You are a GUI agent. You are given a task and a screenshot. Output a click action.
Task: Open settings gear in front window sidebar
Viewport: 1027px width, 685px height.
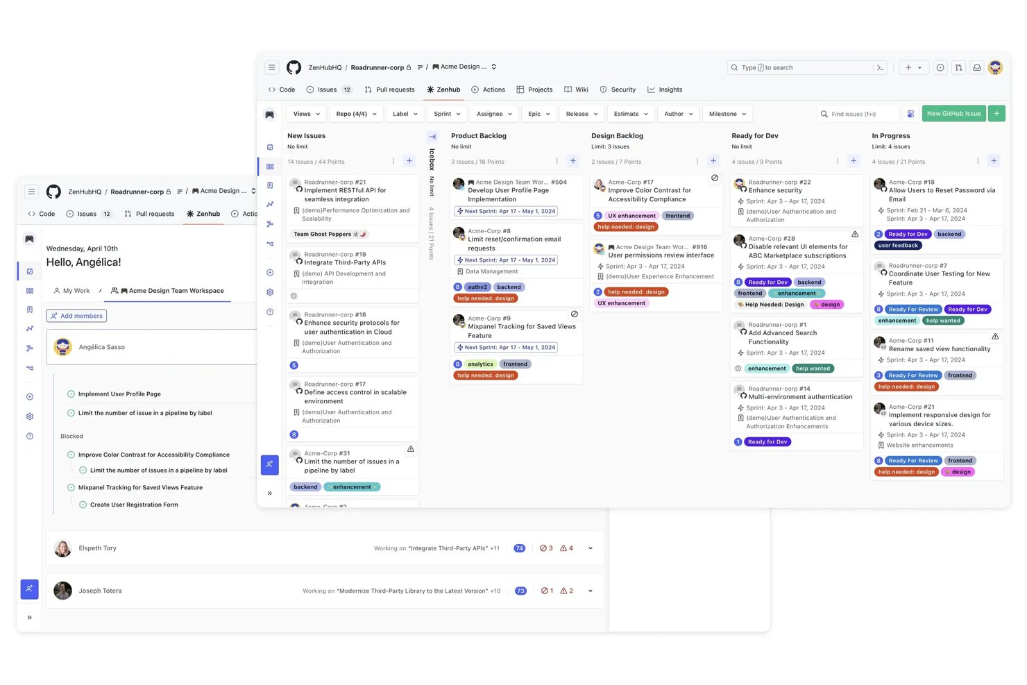point(270,292)
